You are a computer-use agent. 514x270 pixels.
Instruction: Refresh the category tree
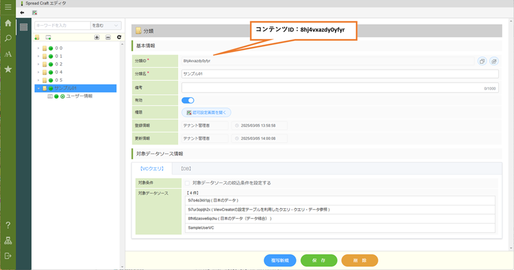click(119, 37)
